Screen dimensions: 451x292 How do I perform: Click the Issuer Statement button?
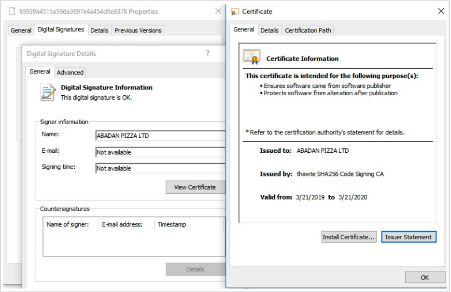click(x=409, y=237)
